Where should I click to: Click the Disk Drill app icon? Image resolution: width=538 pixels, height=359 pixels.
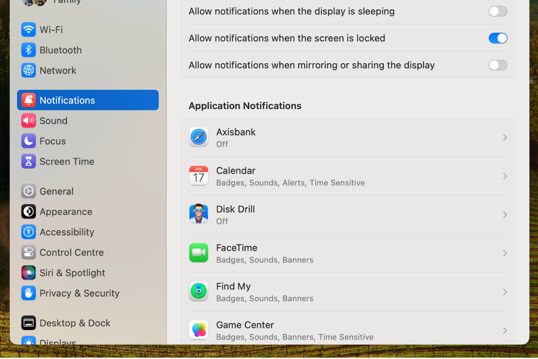[x=199, y=215]
